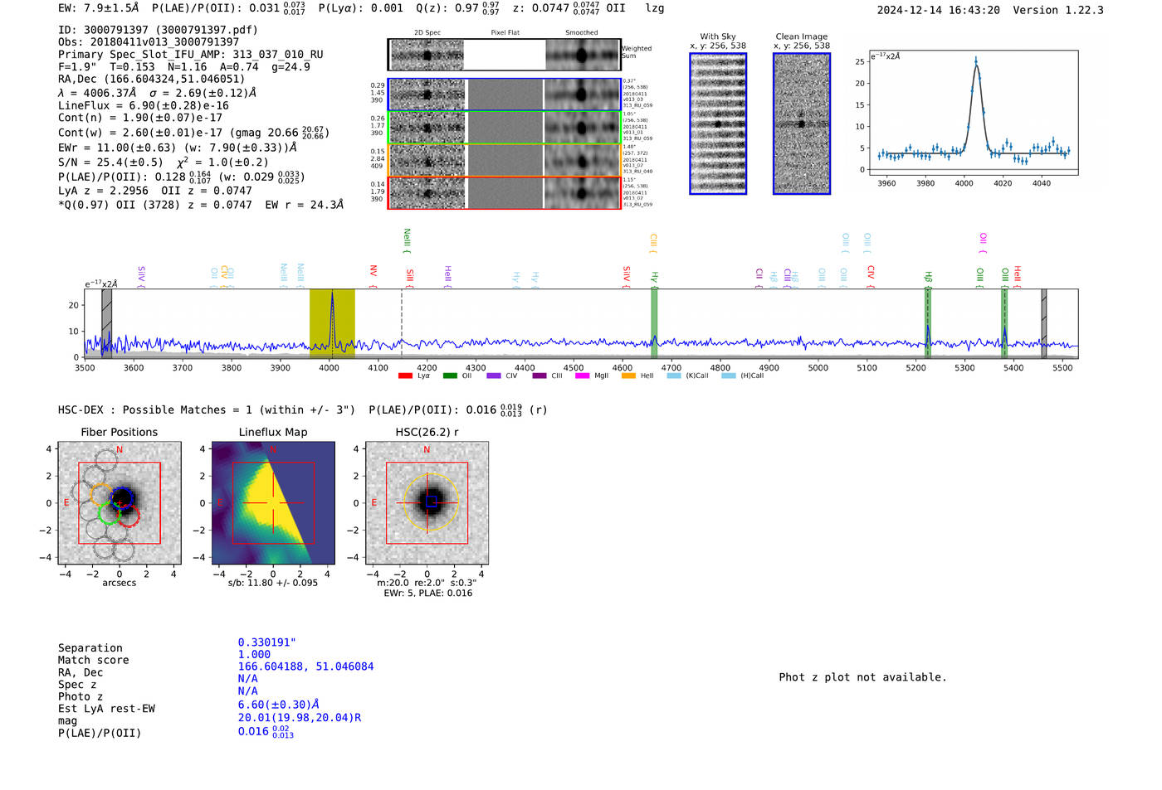Image resolution: width=1162 pixels, height=790 pixels.
Task: Open the Fiber Positions panel
Action: pyautogui.click(x=120, y=503)
